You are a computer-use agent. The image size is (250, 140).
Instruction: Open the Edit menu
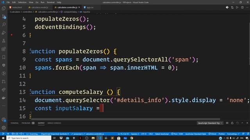click(14, 2)
